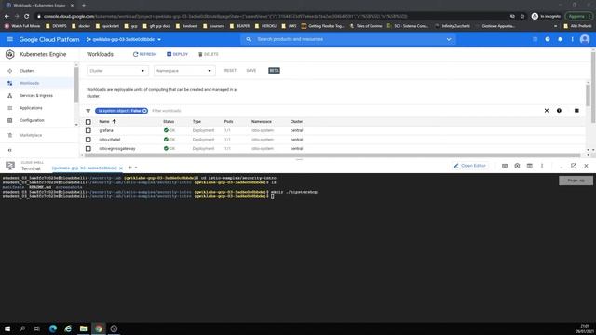
Task: Open the header more options menu
Action: coord(572,39)
